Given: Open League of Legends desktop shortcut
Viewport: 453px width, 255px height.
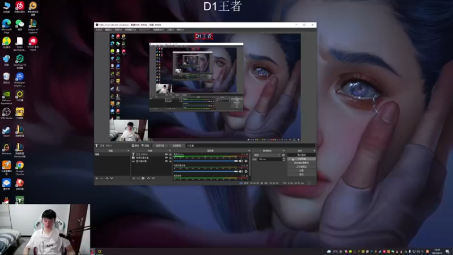Looking at the screenshot, I should coord(33,26).
